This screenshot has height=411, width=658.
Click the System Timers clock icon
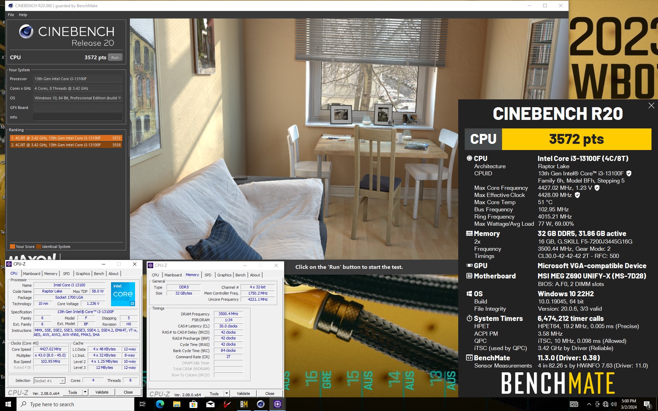(x=469, y=318)
